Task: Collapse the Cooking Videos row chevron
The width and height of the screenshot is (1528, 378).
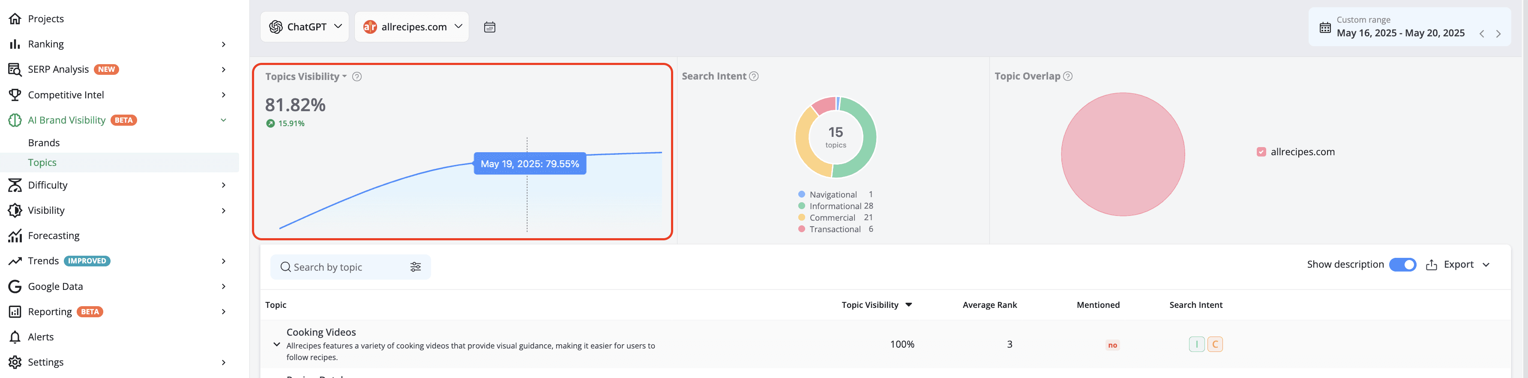Action: (276, 344)
